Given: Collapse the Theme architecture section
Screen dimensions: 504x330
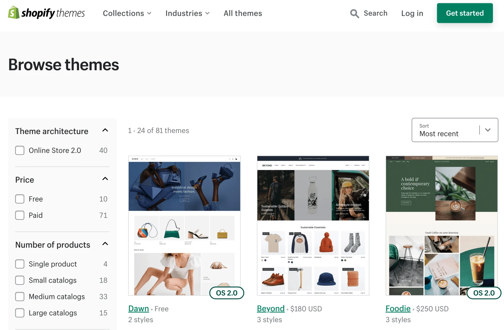Looking at the screenshot, I should pyautogui.click(x=105, y=130).
